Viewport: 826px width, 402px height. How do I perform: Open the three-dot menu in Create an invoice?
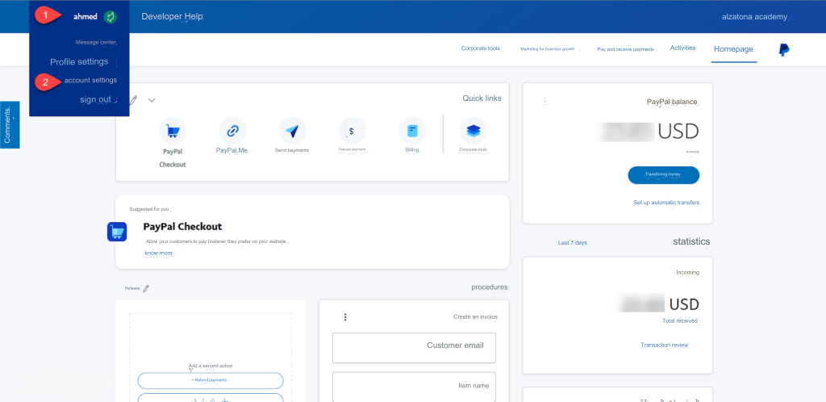(345, 316)
